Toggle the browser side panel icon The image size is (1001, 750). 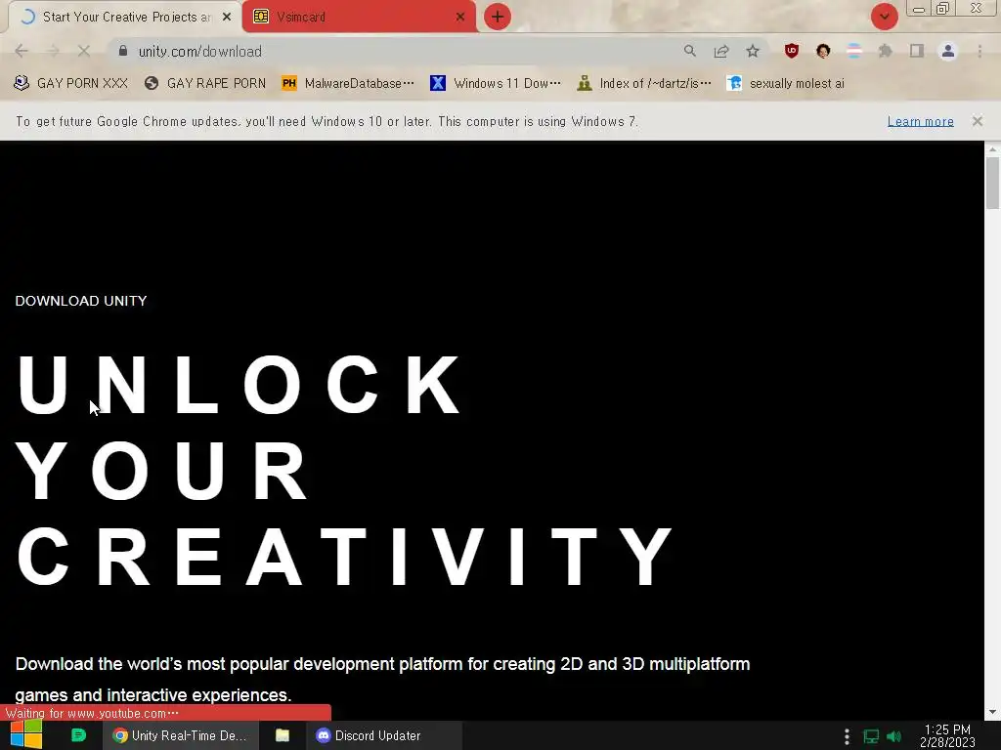917,51
